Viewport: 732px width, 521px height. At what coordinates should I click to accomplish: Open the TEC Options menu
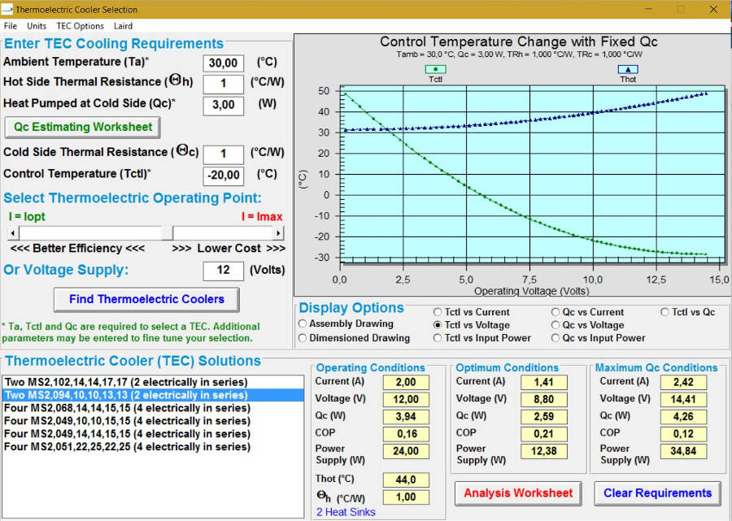80,26
